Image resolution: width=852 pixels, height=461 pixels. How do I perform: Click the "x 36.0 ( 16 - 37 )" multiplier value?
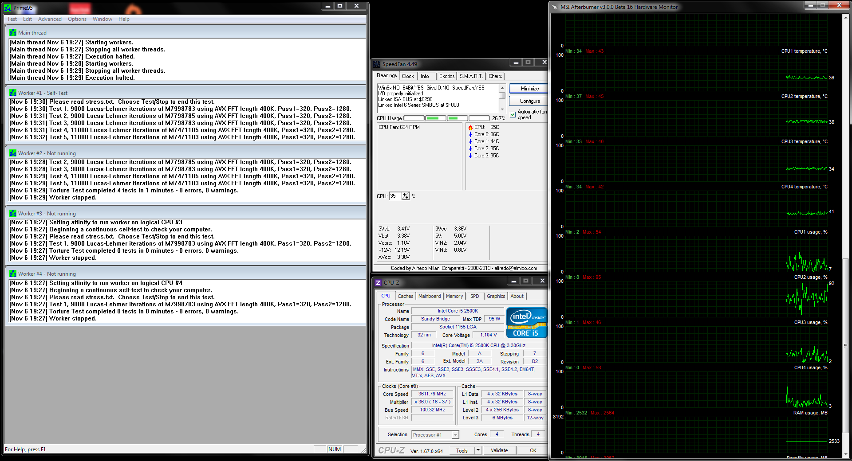[x=432, y=402]
